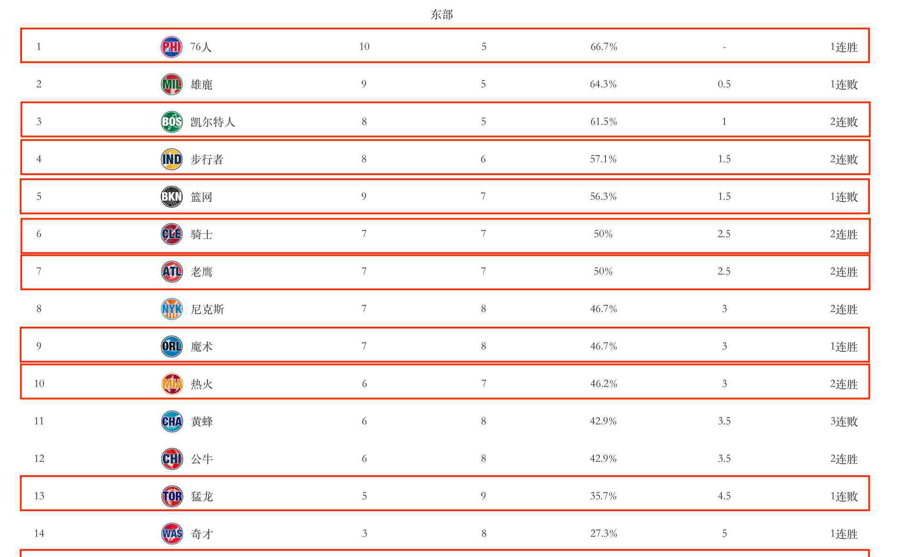Click the MIA 热火 team logo

171,384
